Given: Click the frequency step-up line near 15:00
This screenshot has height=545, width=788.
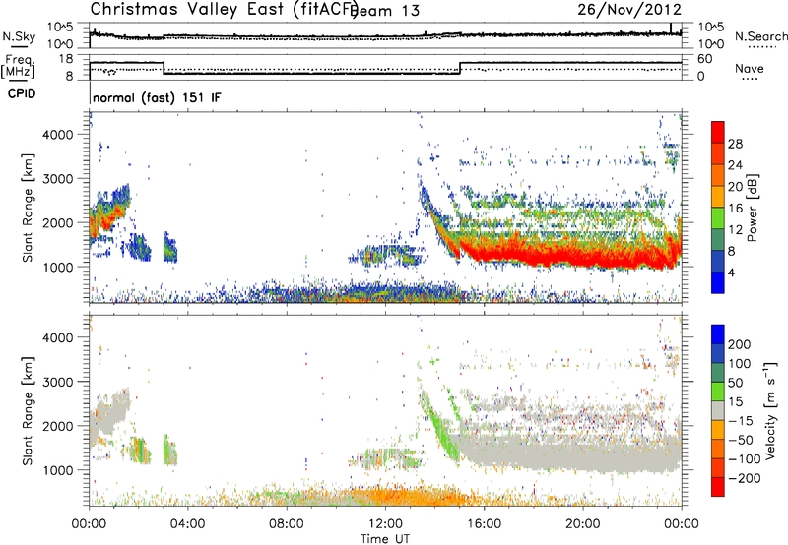Looking at the screenshot, I should click(460, 68).
